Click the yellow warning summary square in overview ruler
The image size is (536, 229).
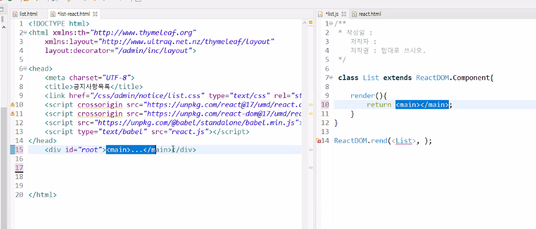click(x=311, y=23)
